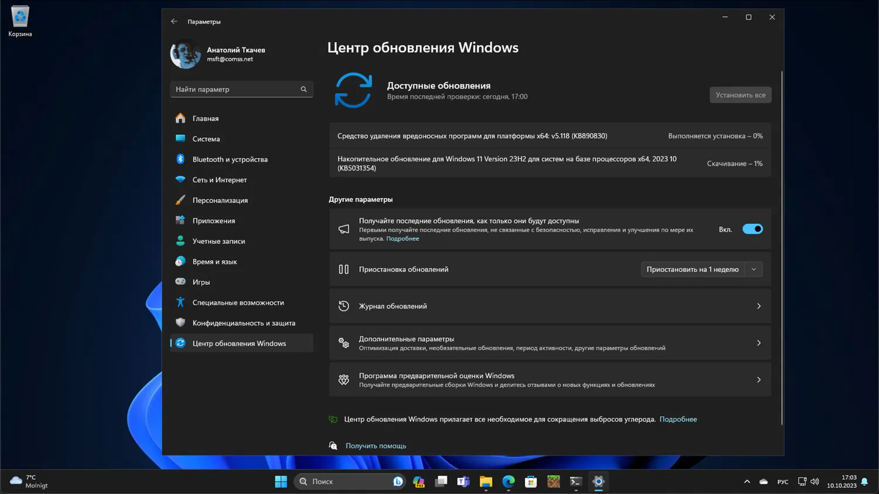
Task: Open Время и язык settings
Action: (x=241, y=261)
